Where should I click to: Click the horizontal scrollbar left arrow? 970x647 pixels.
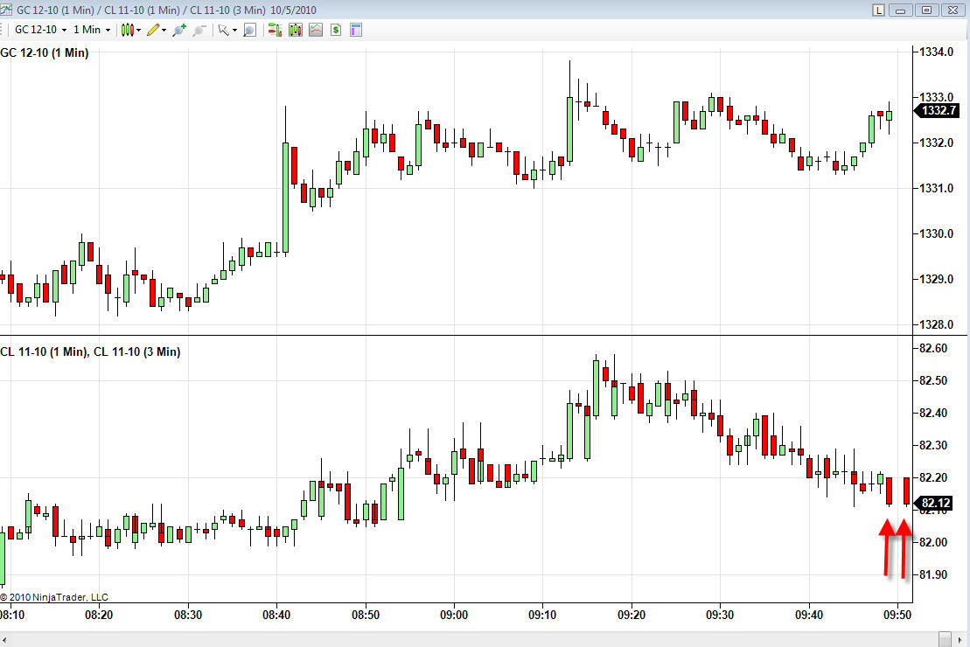tap(5, 640)
